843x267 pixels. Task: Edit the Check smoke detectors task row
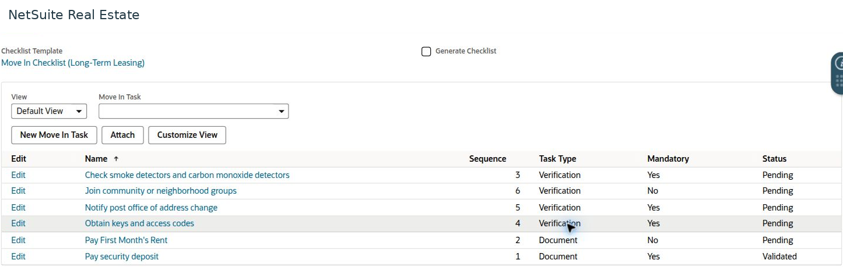pyautogui.click(x=18, y=175)
